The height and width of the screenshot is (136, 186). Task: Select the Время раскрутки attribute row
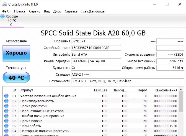point(91,106)
